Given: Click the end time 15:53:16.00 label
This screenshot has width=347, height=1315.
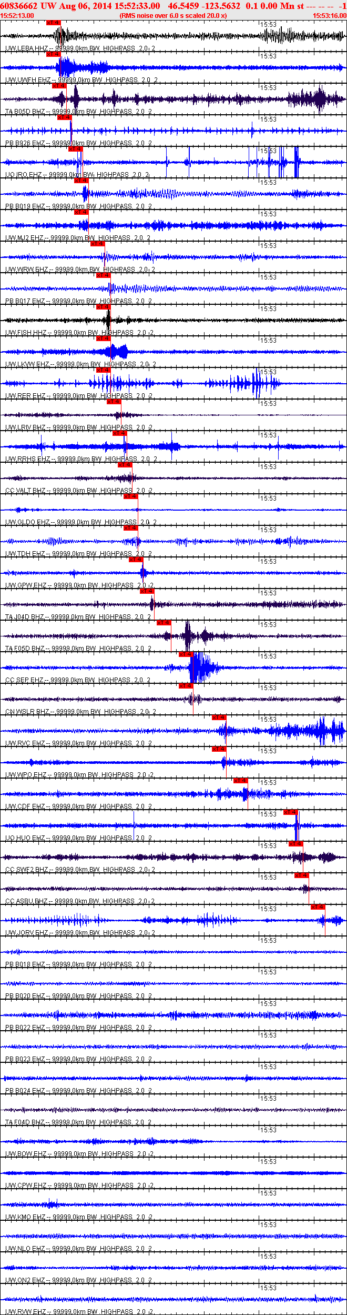Looking at the screenshot, I should (x=330, y=16).
